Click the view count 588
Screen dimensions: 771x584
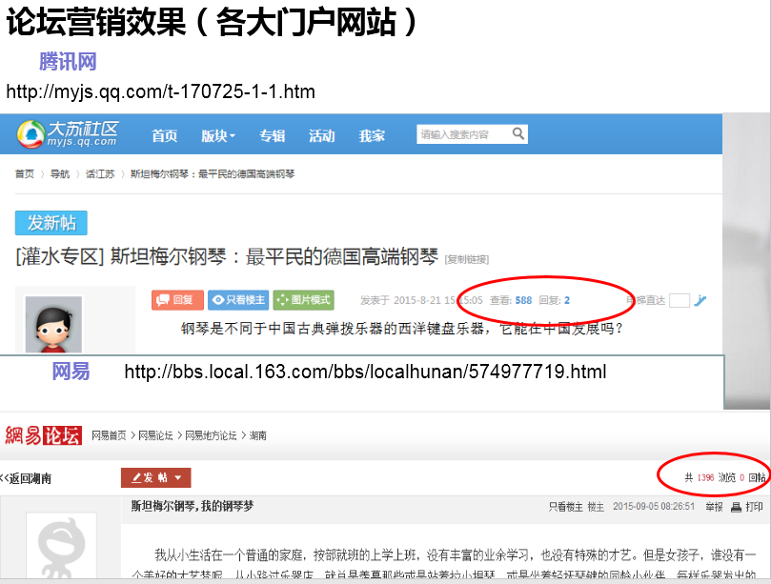click(523, 300)
